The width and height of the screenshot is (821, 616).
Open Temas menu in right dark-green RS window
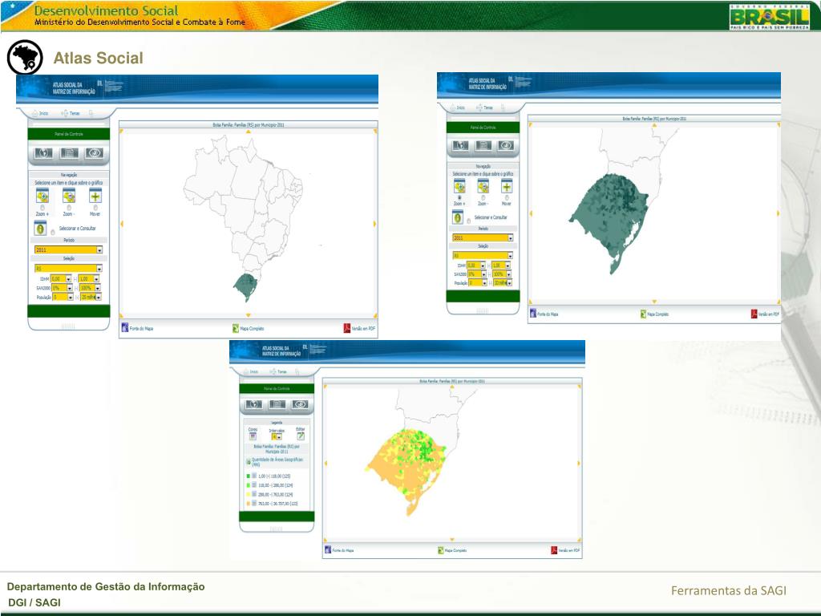(484, 107)
